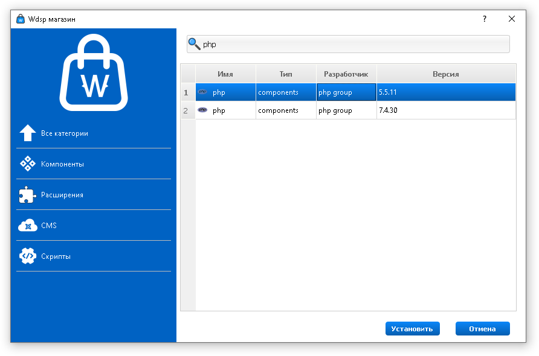Click the Отмена button
Image resolution: width=539 pixels, height=356 pixels.
[x=482, y=328]
